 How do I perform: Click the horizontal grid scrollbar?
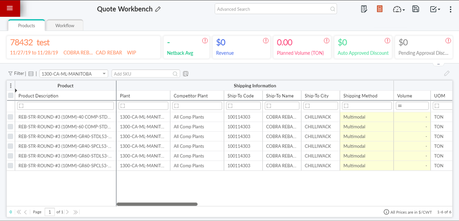pyautogui.click(x=157, y=204)
